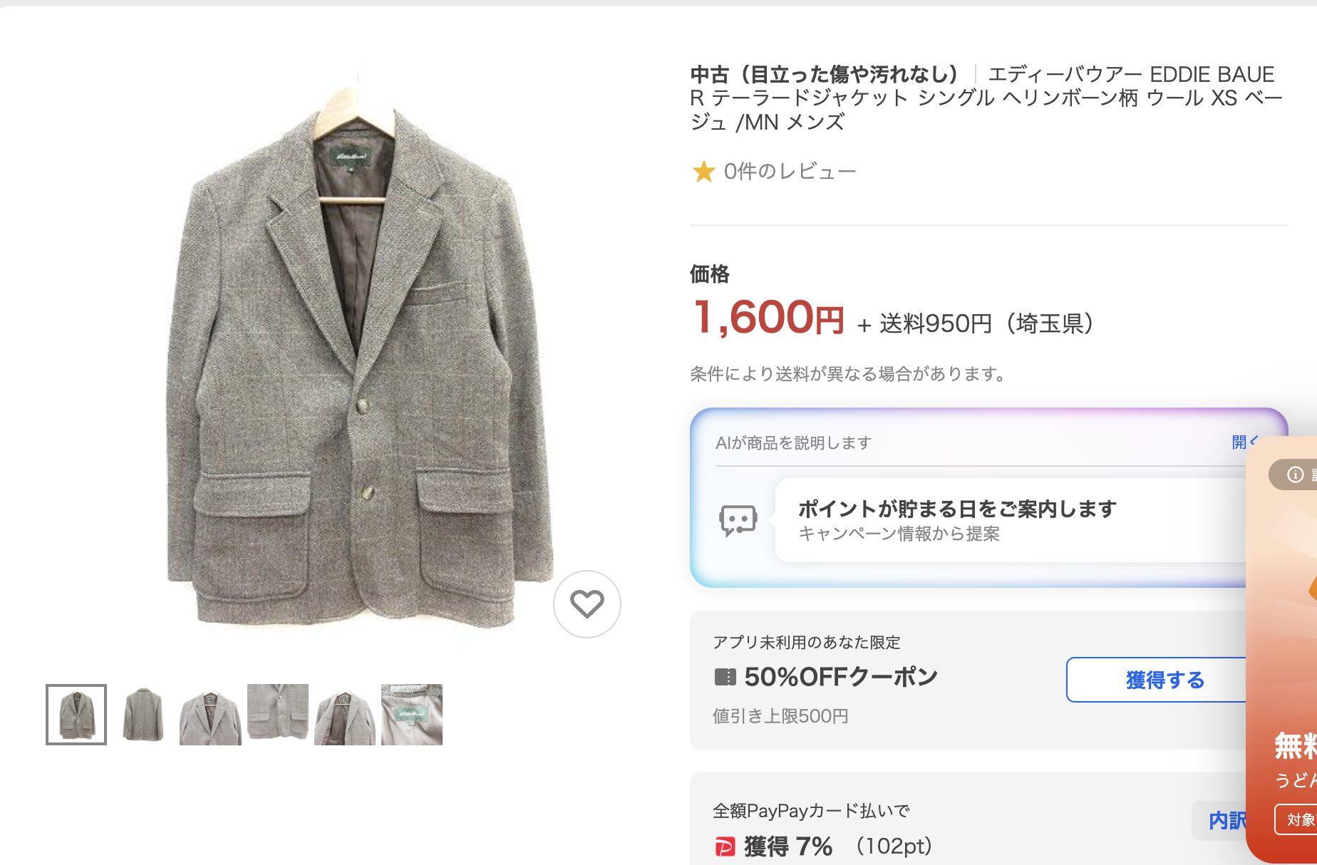The image size is (1317, 865).
Task: Click the red PayPay logo icon
Action: 725,846
